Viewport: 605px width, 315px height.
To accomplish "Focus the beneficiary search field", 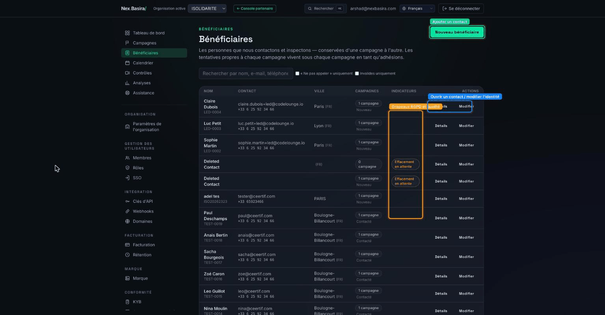I will point(246,74).
